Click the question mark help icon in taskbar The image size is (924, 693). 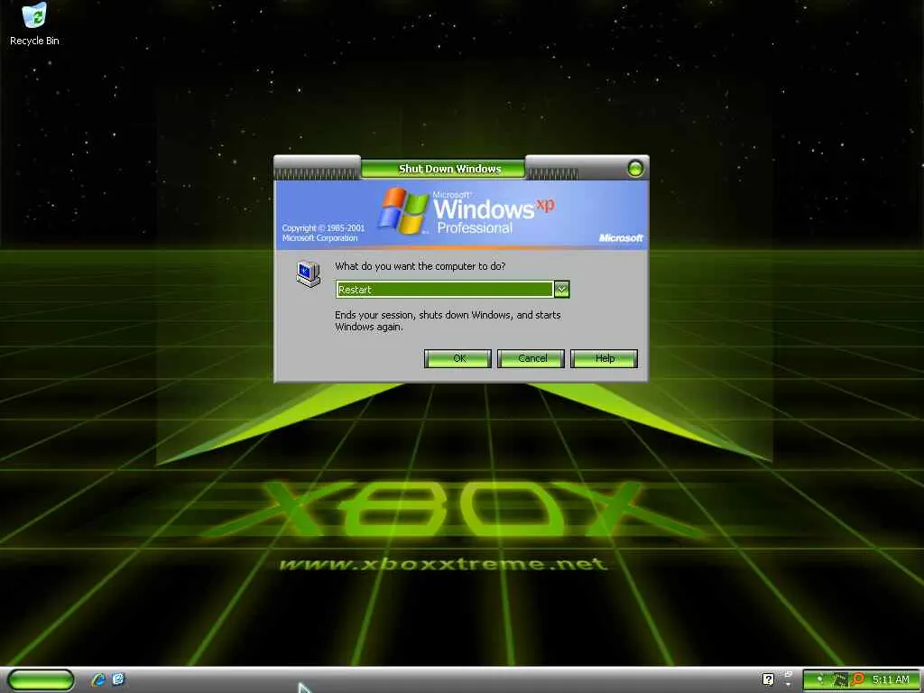[768, 679]
